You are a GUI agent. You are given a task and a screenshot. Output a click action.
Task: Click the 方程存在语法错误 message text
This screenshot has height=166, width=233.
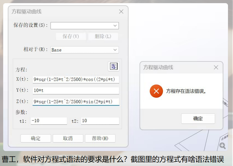coord(186,91)
